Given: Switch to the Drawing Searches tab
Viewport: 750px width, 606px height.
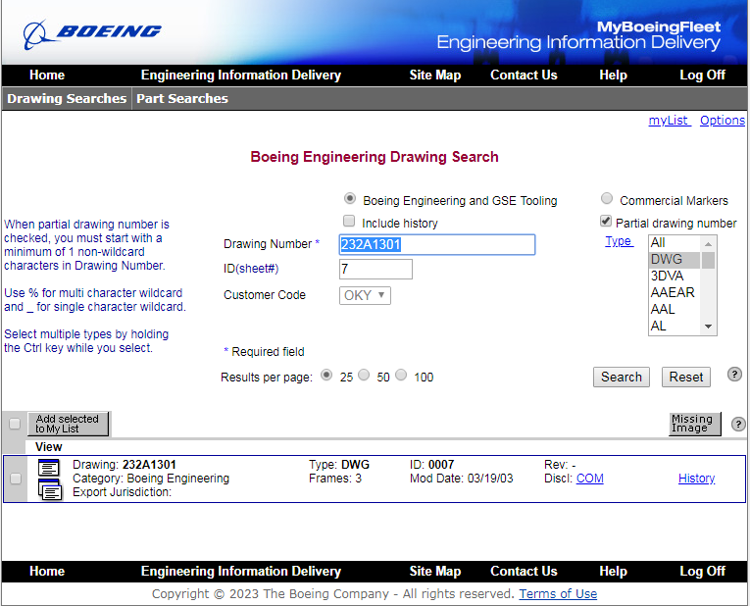Looking at the screenshot, I should pyautogui.click(x=67, y=98).
